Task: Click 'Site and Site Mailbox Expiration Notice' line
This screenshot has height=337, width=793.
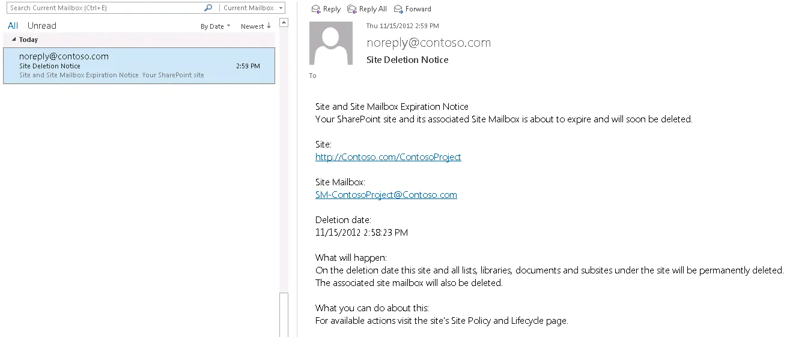Action: pos(392,107)
